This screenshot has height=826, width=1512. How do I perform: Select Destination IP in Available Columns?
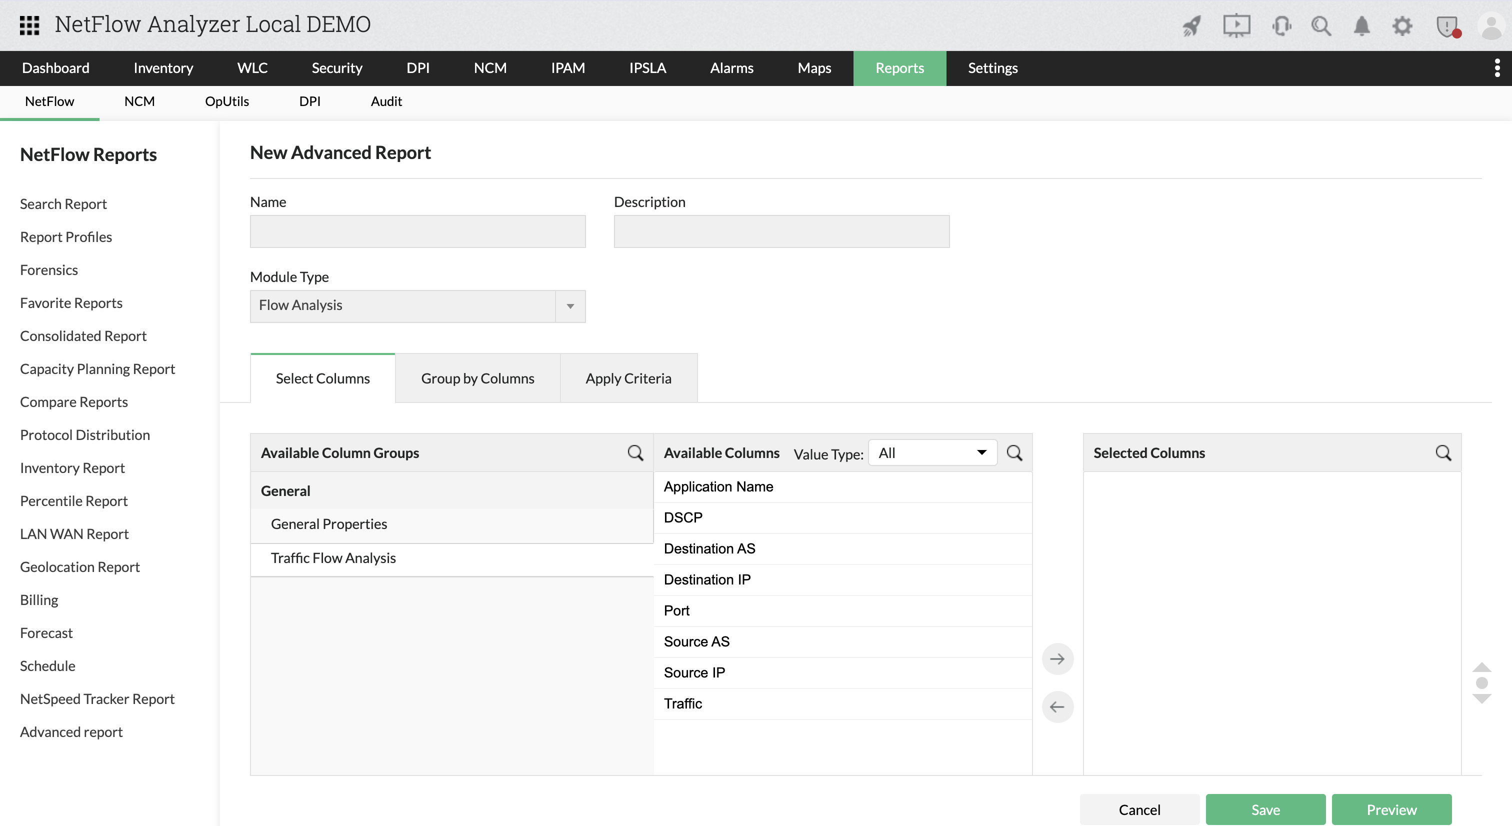pos(706,579)
